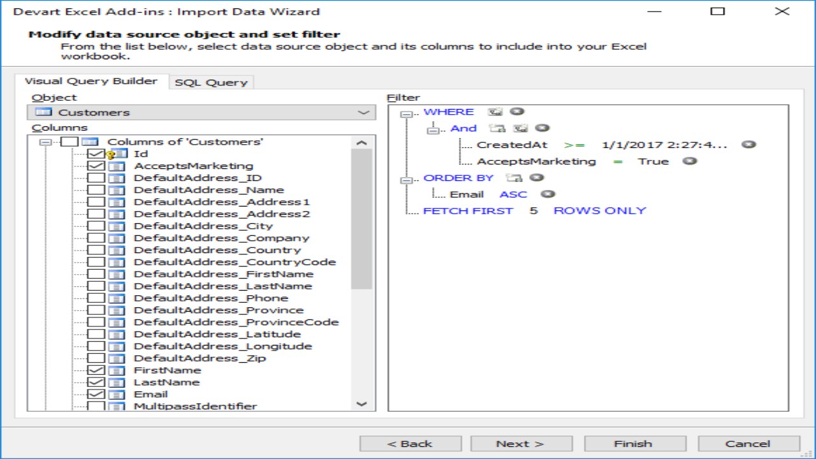The width and height of the screenshot is (816, 459).
Task: Edit the fetch row count value 5
Action: click(534, 210)
